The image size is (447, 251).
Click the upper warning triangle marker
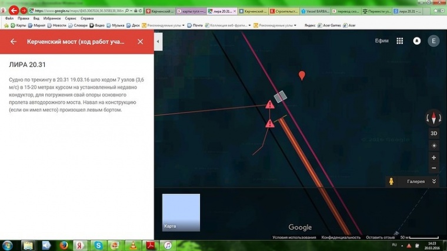click(269, 105)
